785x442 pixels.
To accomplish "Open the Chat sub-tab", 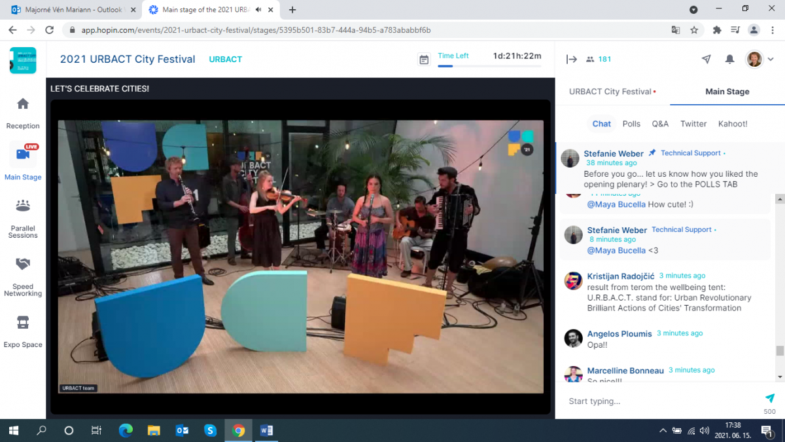I will pyautogui.click(x=602, y=124).
